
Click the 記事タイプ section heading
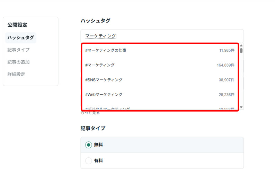tap(93, 128)
